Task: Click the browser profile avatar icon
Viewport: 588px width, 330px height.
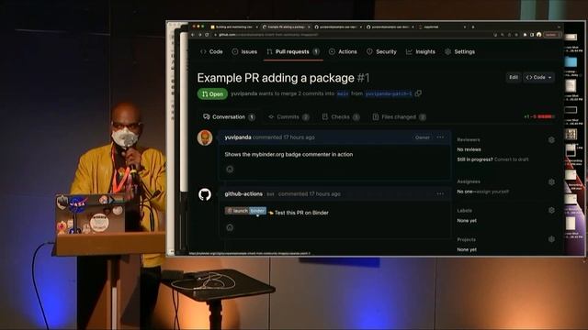Action: (539, 35)
